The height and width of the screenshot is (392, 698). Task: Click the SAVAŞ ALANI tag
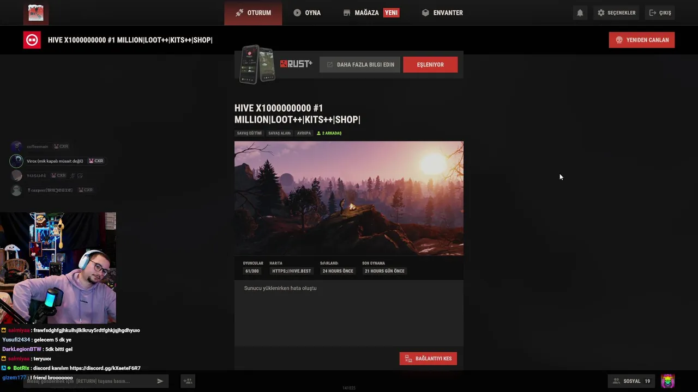click(279, 133)
